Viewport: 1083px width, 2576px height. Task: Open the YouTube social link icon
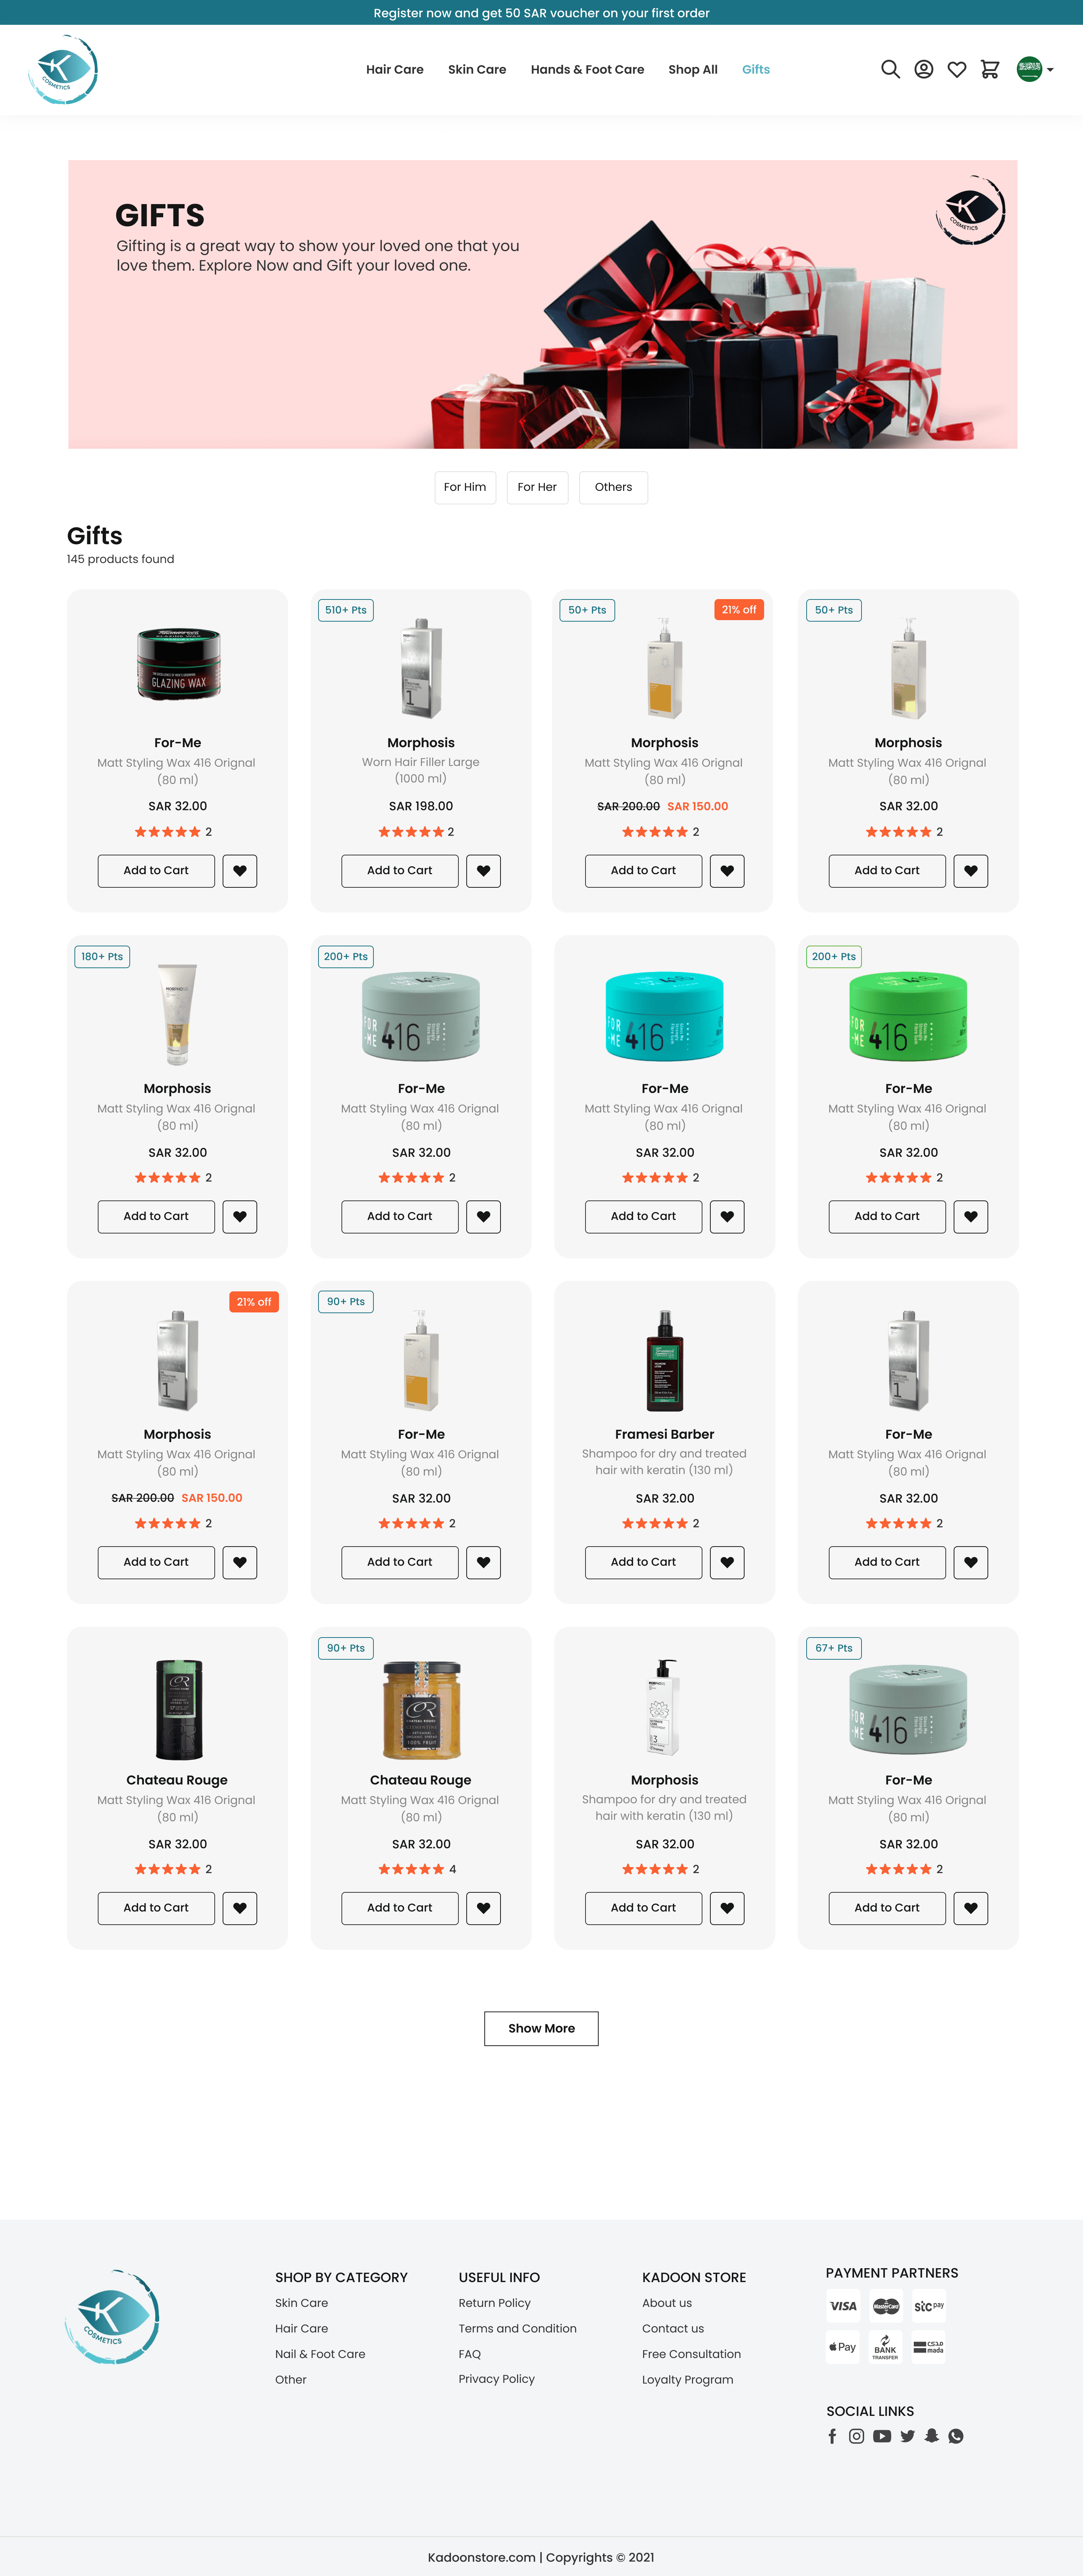[x=882, y=2436]
